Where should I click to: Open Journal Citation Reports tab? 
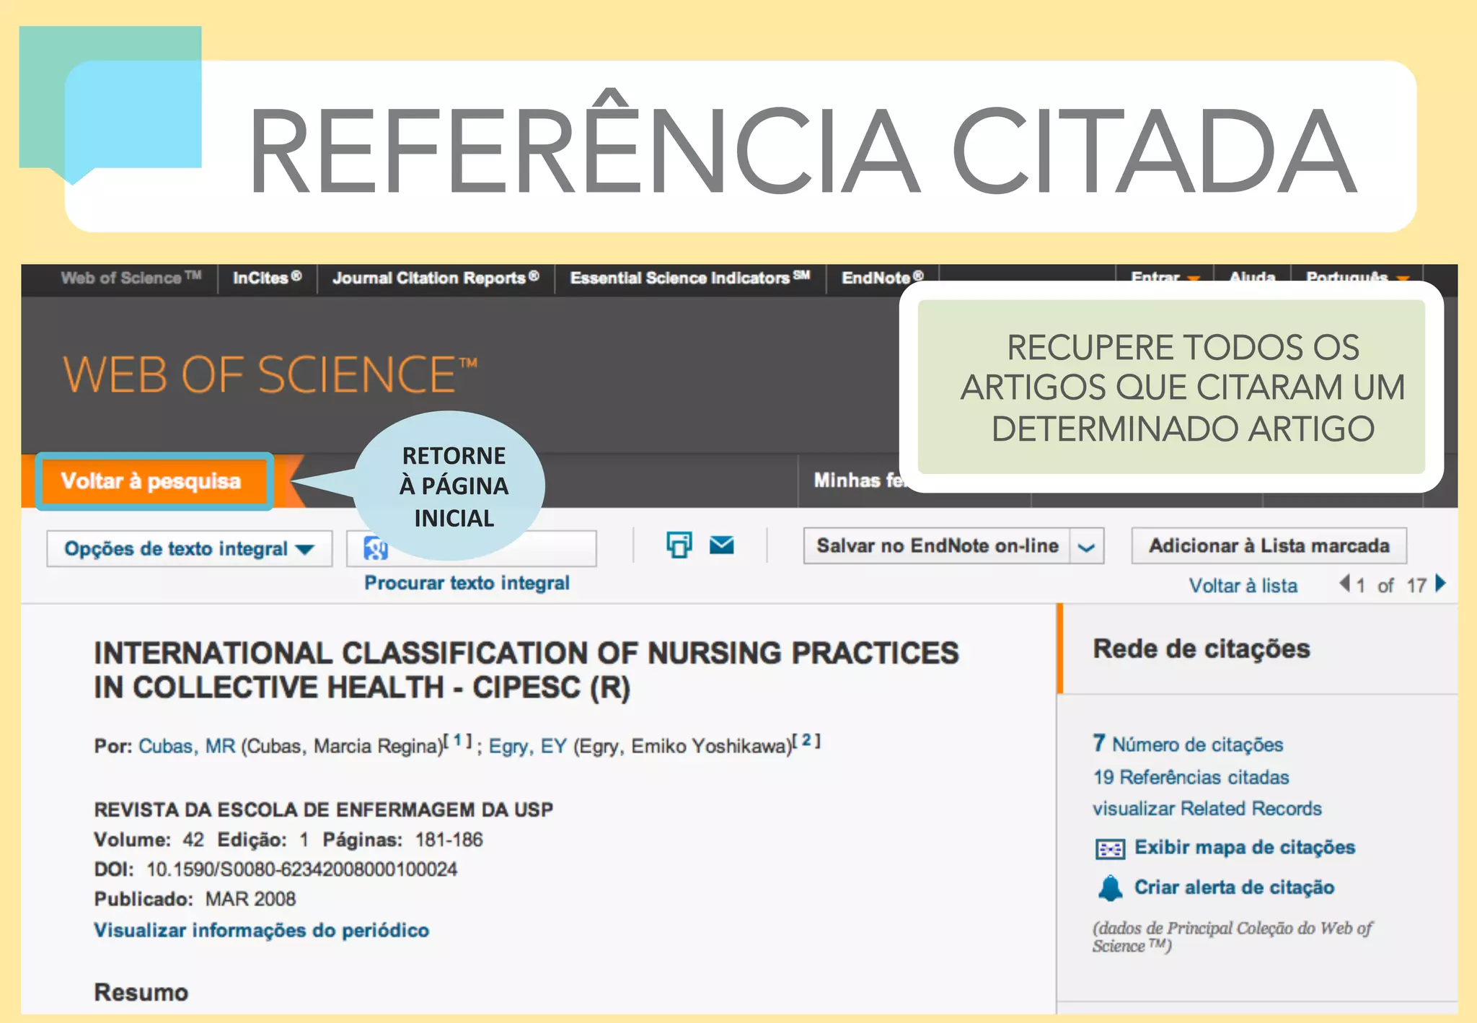click(x=436, y=278)
